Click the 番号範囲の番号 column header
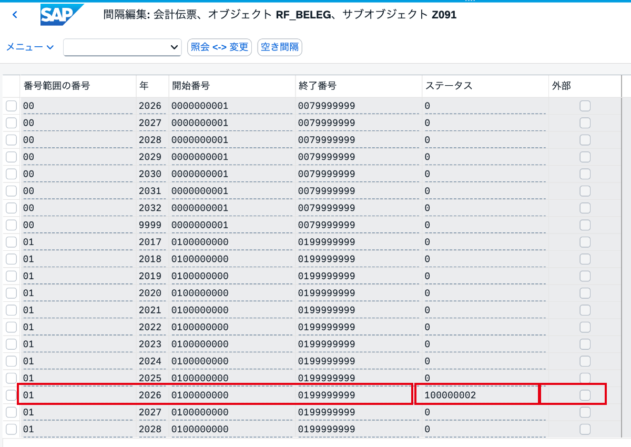The image size is (631, 447). click(78, 86)
